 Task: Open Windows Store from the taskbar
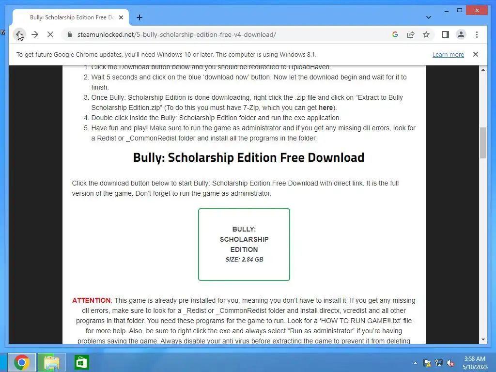click(81, 362)
